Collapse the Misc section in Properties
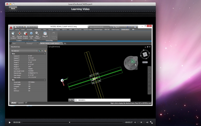 pyautogui.click(x=45, y=80)
